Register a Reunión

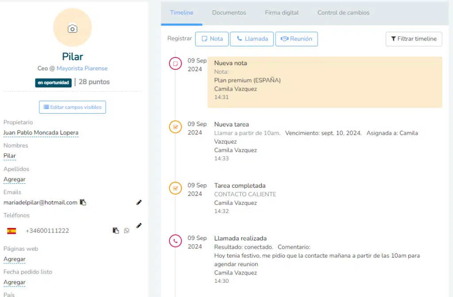point(296,39)
